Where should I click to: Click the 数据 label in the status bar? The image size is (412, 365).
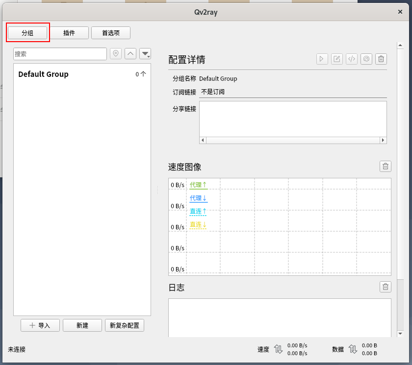(338, 349)
